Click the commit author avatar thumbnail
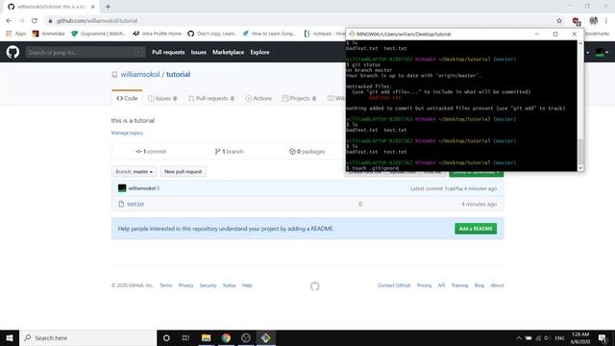The image size is (615, 346). pos(122,188)
